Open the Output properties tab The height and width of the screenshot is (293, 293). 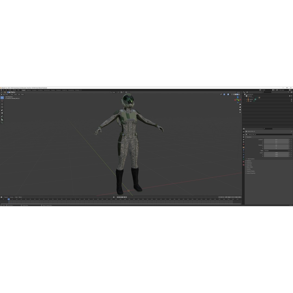coord(243,137)
